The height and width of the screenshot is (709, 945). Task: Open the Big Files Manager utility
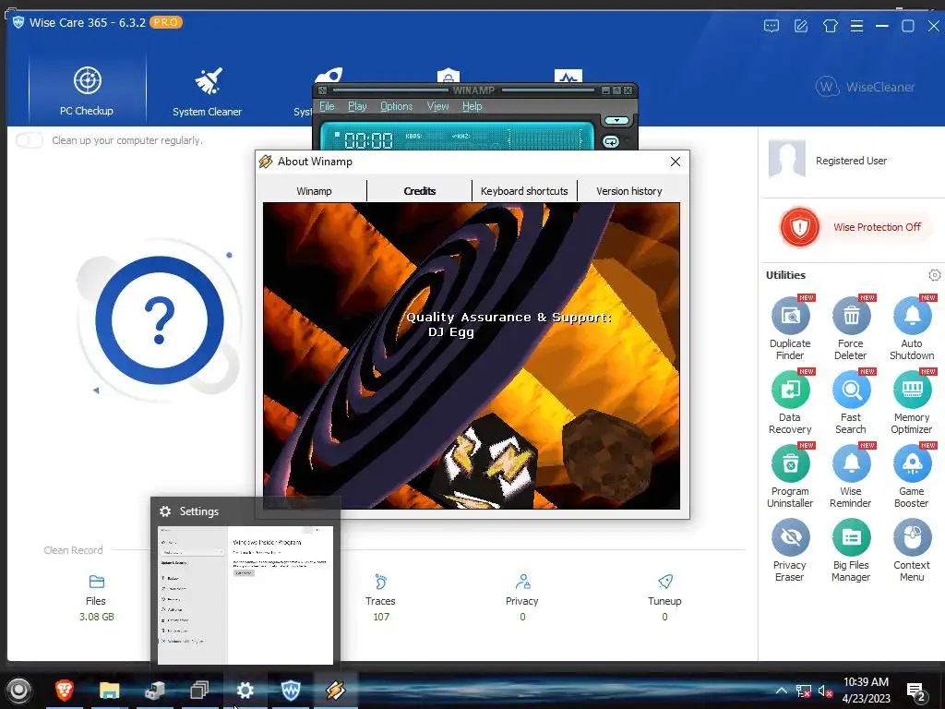point(850,550)
